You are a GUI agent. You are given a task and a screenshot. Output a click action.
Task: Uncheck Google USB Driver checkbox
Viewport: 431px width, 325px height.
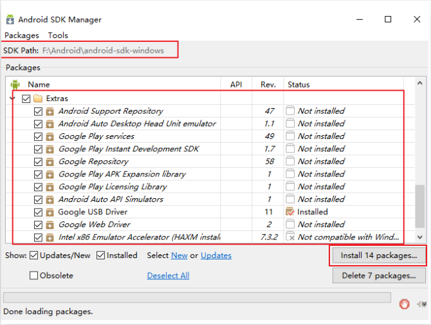(x=38, y=212)
